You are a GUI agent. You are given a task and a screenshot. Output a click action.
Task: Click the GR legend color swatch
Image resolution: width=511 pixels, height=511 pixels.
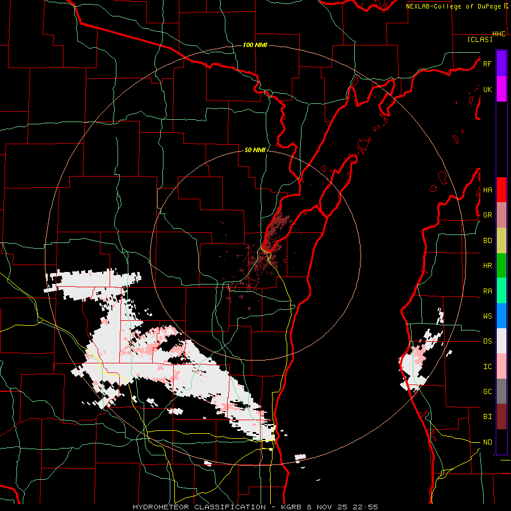click(501, 215)
